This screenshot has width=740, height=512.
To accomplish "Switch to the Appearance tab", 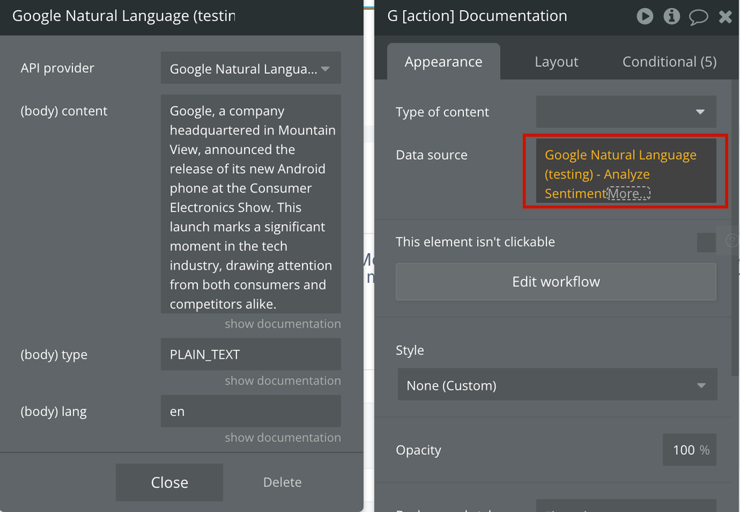I will (443, 61).
